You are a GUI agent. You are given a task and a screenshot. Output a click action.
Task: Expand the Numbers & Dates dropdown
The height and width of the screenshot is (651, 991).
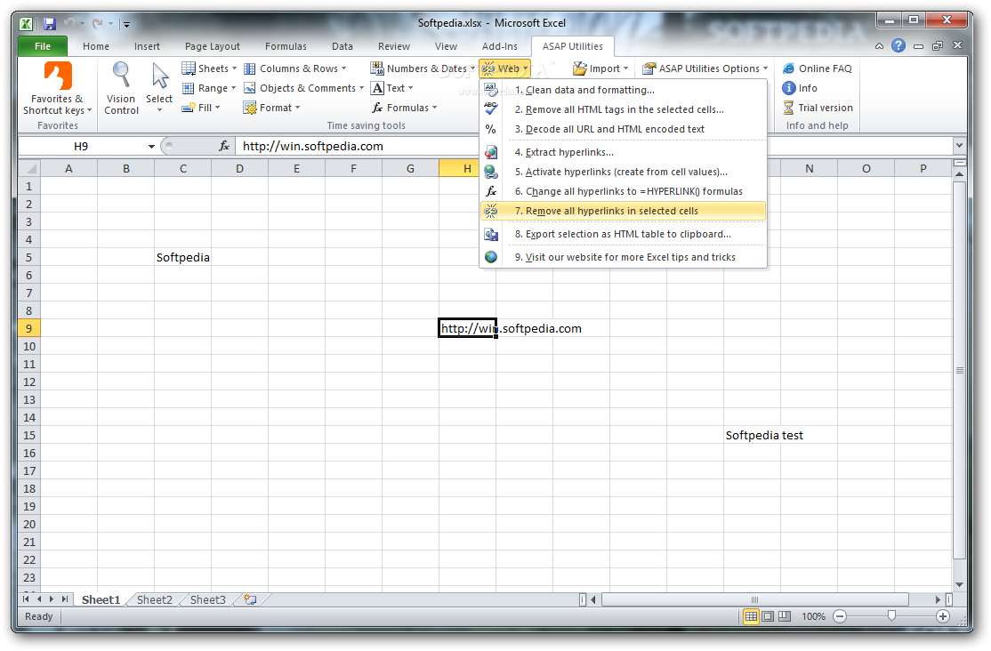coord(472,68)
